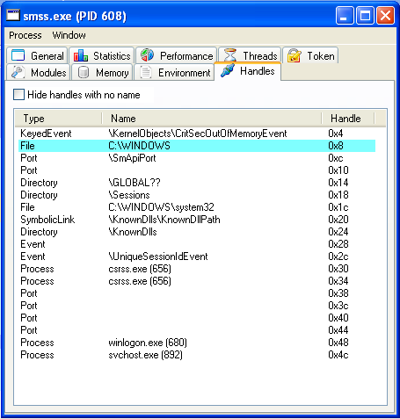
Task: Select the Performance tab icon
Action: (147, 54)
